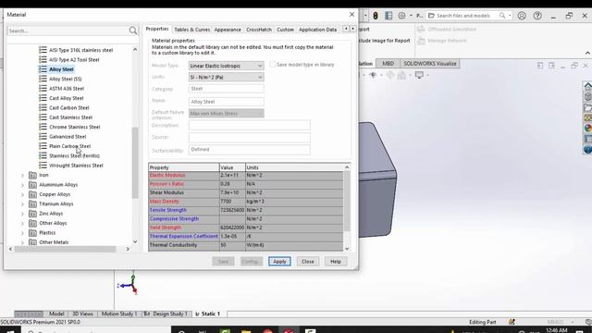The image size is (592, 333).
Task: Click the Galvanized Steel material icon
Action: coord(43,137)
